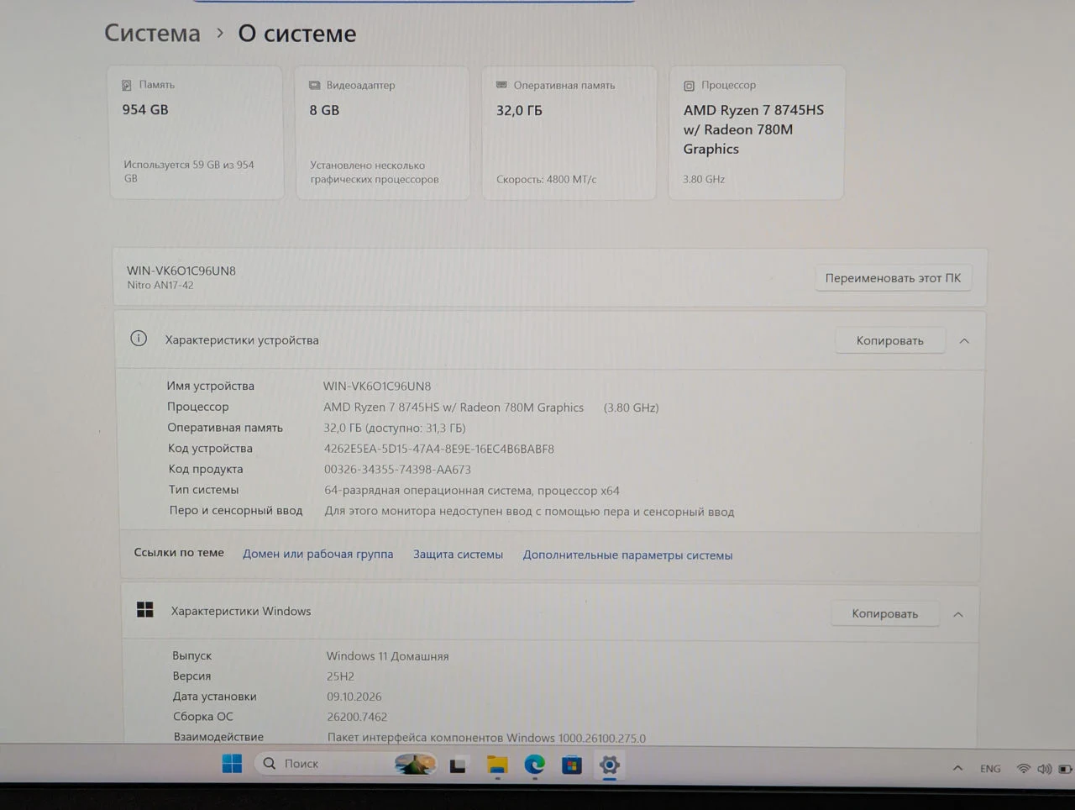Click install date value 09.10.2026
Screen dimensions: 1075x810
(x=354, y=697)
